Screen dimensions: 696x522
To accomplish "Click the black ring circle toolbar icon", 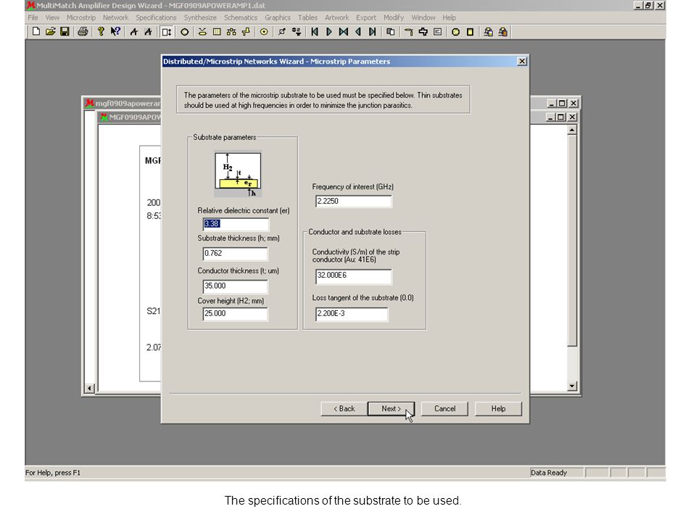I will pyautogui.click(x=185, y=32).
